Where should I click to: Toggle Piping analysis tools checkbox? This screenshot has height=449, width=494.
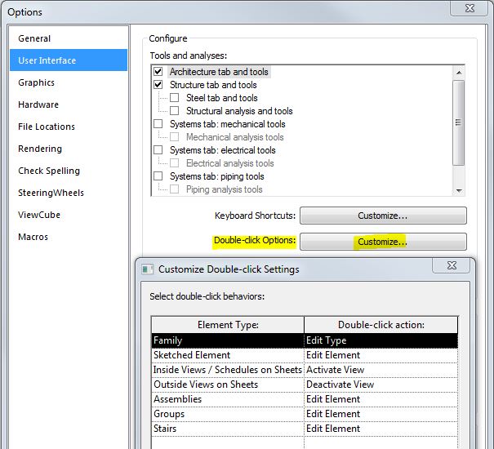tap(174, 189)
